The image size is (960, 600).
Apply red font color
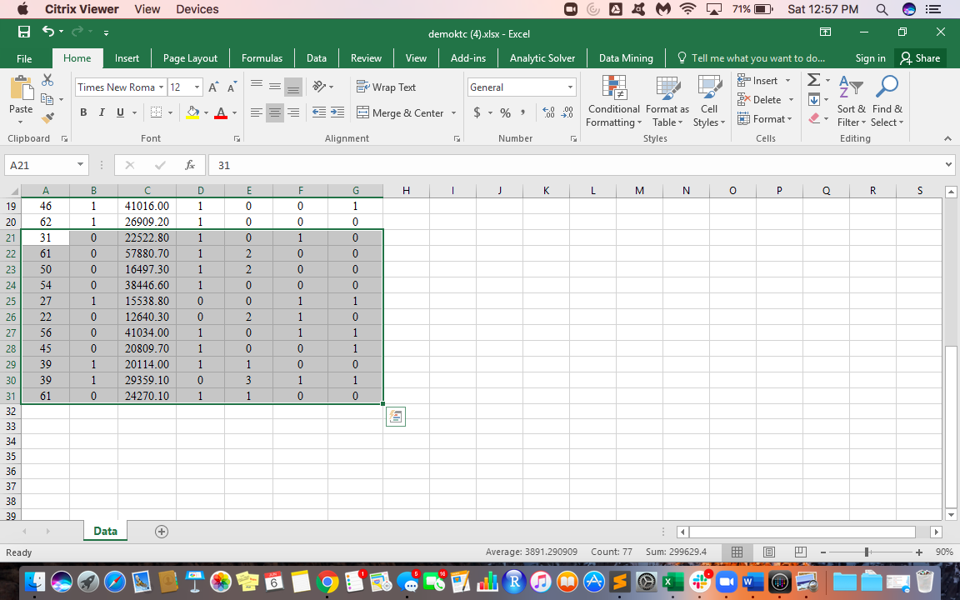tap(221, 112)
